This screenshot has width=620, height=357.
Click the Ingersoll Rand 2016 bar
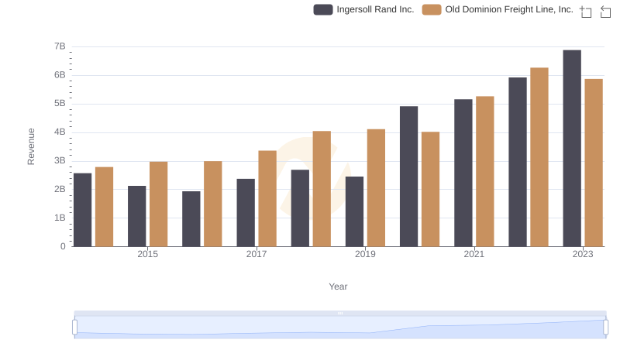(191, 219)
